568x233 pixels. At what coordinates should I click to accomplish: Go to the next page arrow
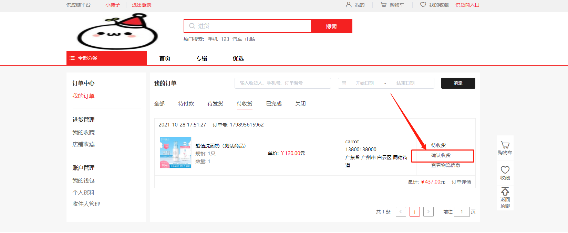428,212
